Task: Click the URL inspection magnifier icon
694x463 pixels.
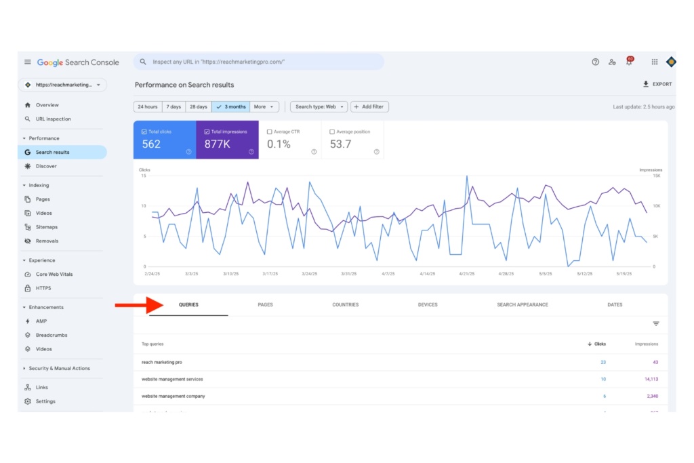Action: [27, 119]
